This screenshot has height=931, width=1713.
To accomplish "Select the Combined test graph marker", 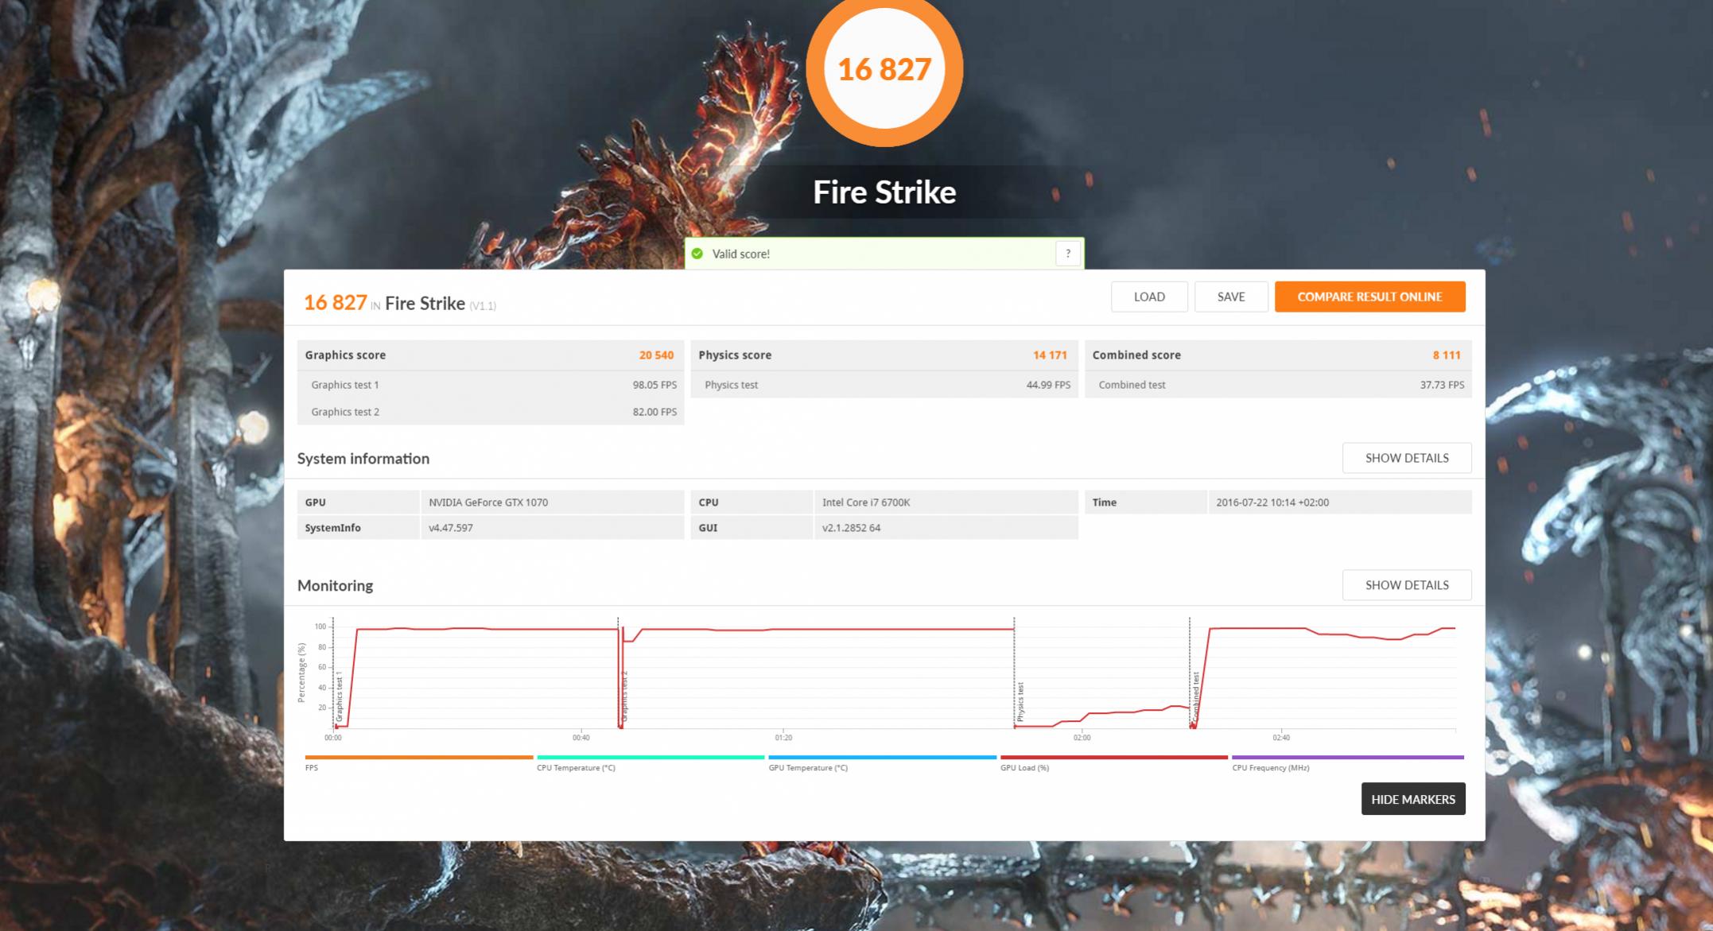I will point(1195,696).
